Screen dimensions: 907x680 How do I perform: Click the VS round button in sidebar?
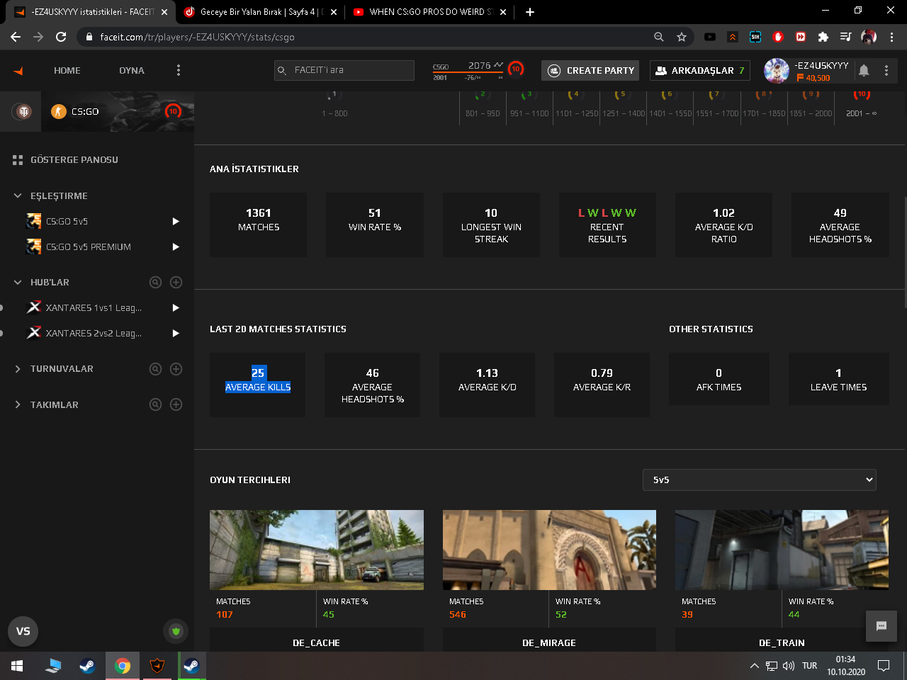pyautogui.click(x=23, y=631)
